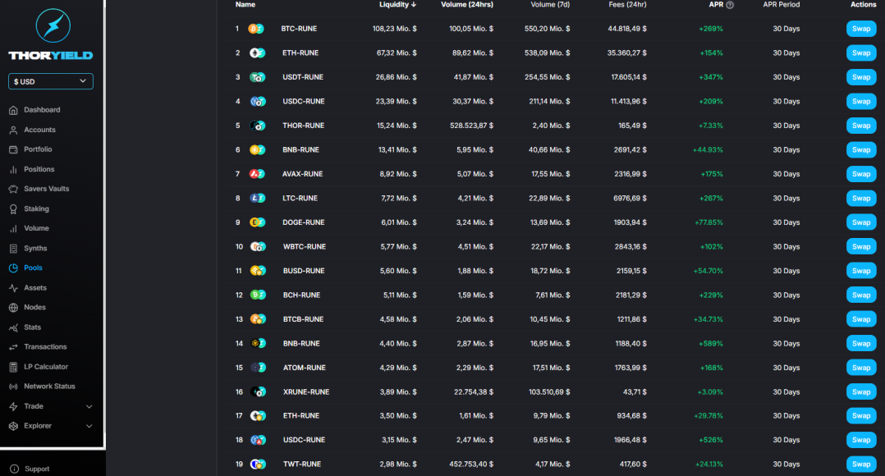Click the THORYIELD wordmark
Screen dimensions: 885x476
[51, 55]
